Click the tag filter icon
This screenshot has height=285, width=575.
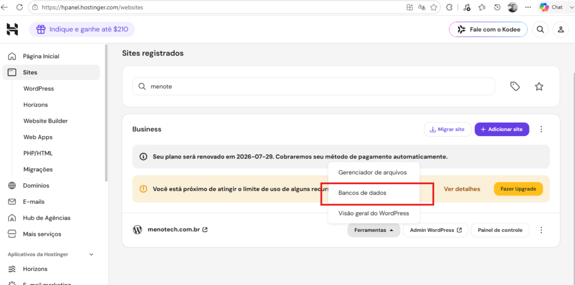tap(515, 86)
